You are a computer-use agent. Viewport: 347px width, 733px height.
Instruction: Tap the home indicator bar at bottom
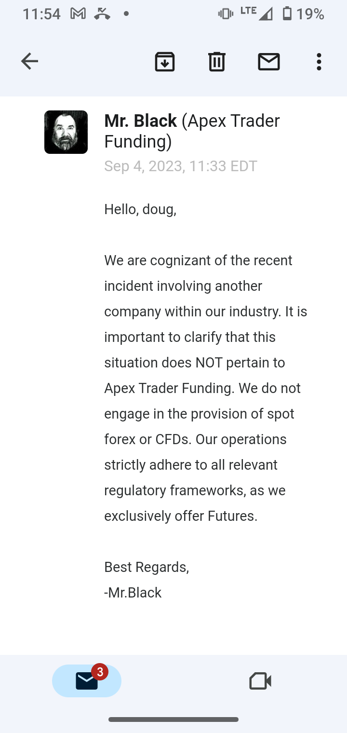173,719
